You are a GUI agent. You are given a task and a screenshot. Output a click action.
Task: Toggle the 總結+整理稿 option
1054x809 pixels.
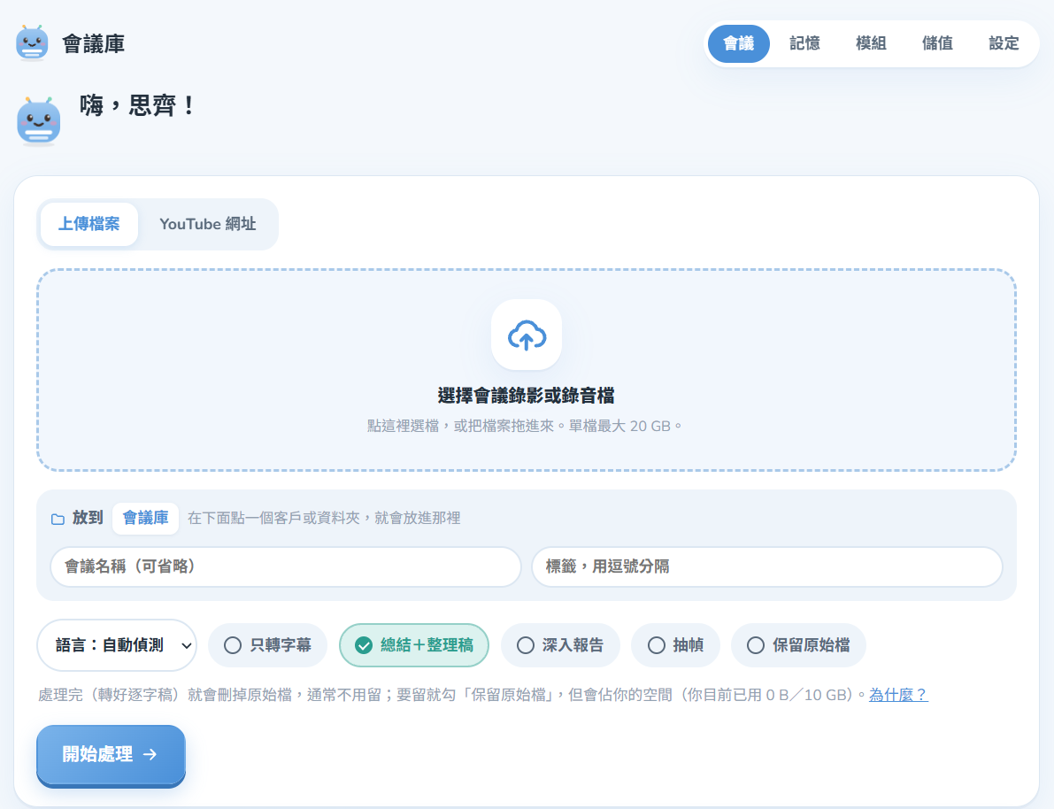pyautogui.click(x=414, y=645)
